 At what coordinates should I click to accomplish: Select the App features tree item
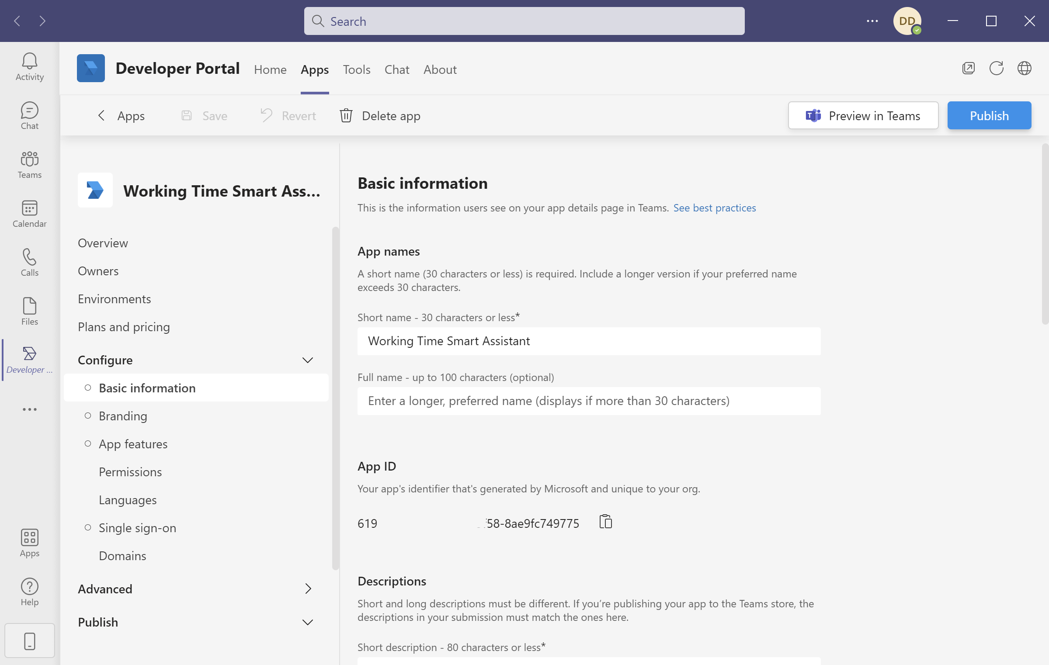pyautogui.click(x=134, y=443)
